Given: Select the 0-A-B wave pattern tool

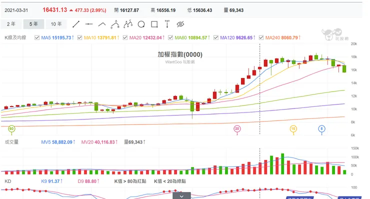Looking at the screenshot, I should [115, 24].
